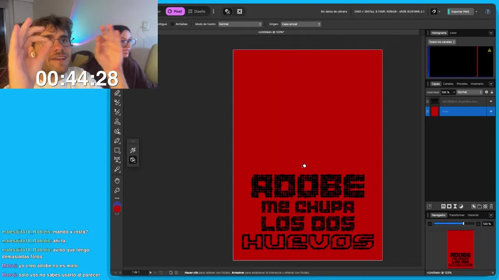Open the Opacidad 100% dropdown arrow
This screenshot has width=499, height=280.
click(454, 92)
